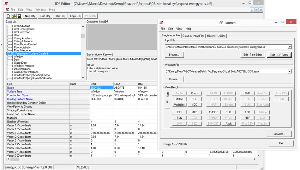Open Meters results file
Viewport: 300px width, 170px height.
[x=179, y=99]
